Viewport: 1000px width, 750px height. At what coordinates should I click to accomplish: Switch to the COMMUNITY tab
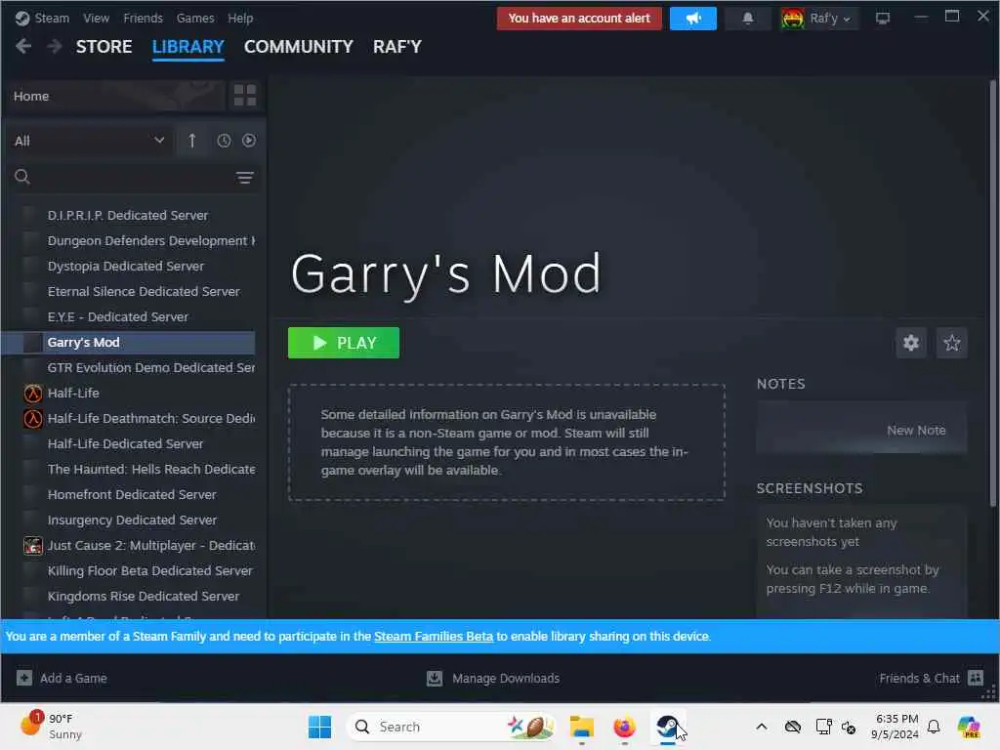point(299,47)
